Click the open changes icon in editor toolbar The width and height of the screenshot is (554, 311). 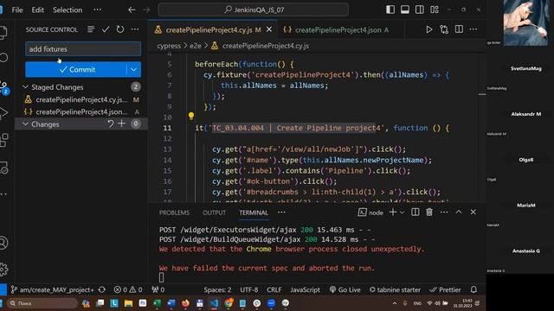click(x=444, y=29)
